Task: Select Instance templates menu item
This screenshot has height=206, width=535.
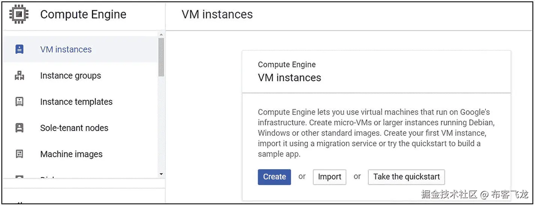Action: coord(76,102)
